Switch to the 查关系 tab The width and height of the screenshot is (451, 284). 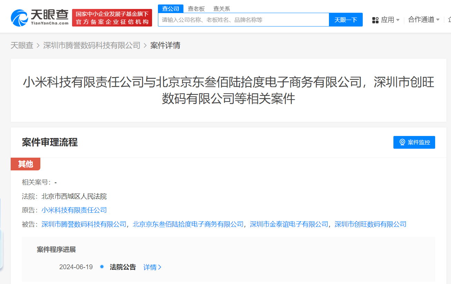pos(221,8)
